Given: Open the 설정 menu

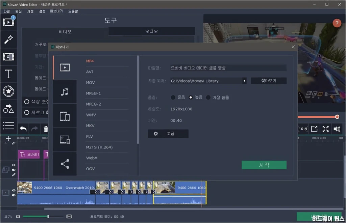Looking at the screenshot, I should tap(42, 11).
